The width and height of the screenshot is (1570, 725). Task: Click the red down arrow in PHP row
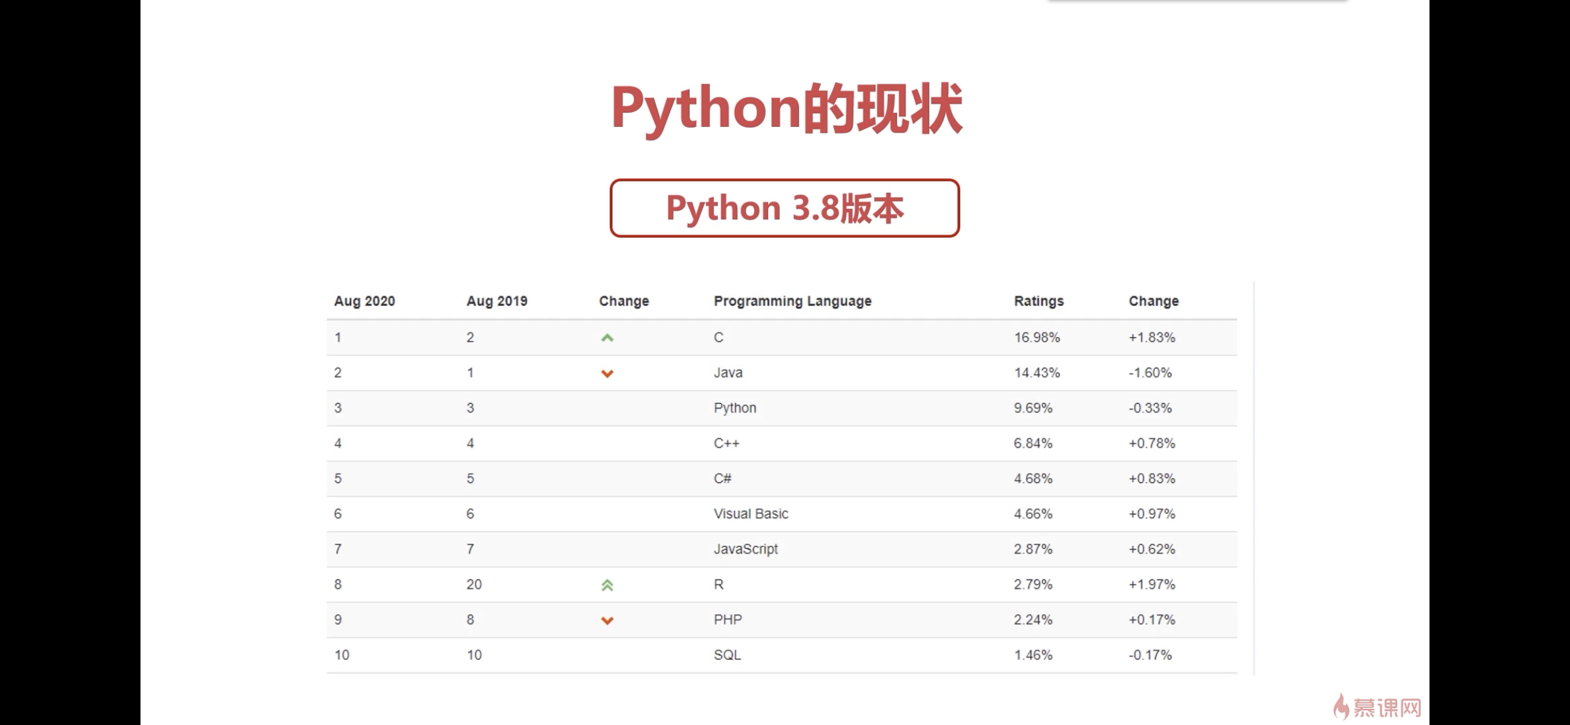(607, 621)
